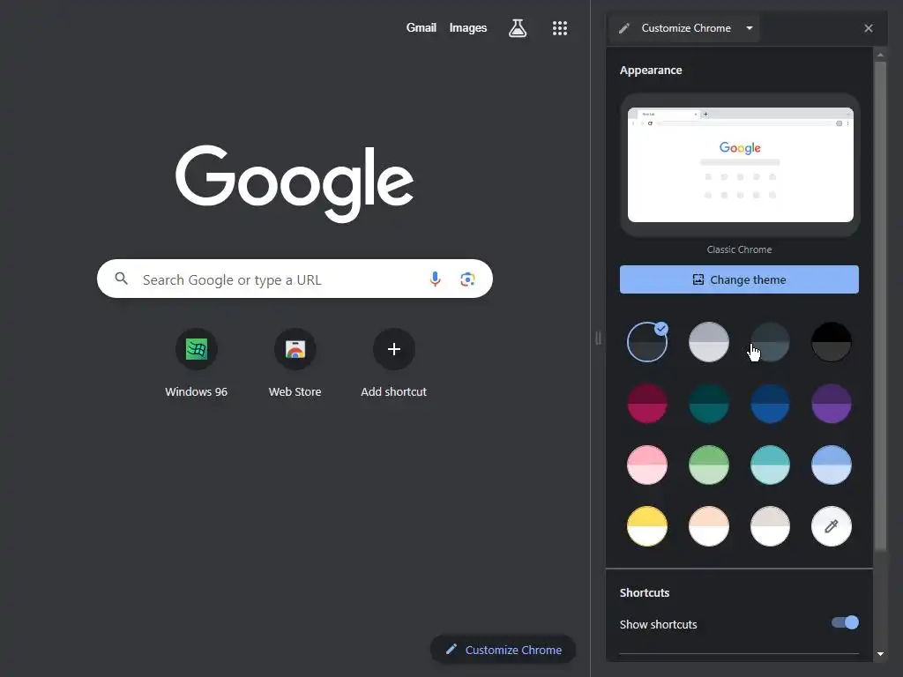Open the Windows 96 shortcut
The height and width of the screenshot is (677, 903).
pos(197,363)
